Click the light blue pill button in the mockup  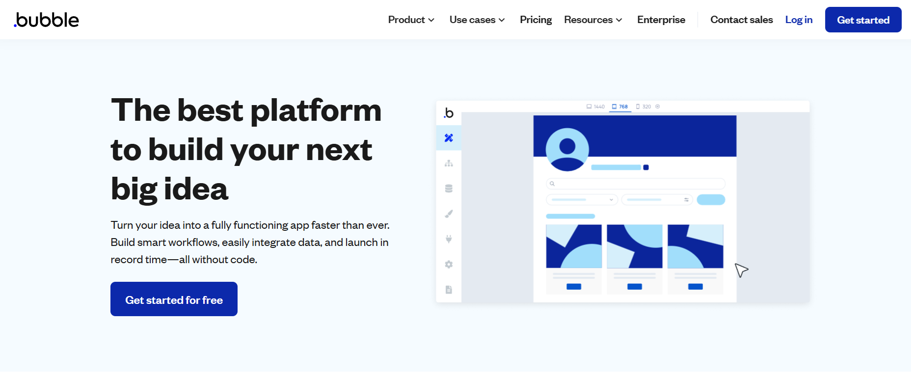(711, 200)
